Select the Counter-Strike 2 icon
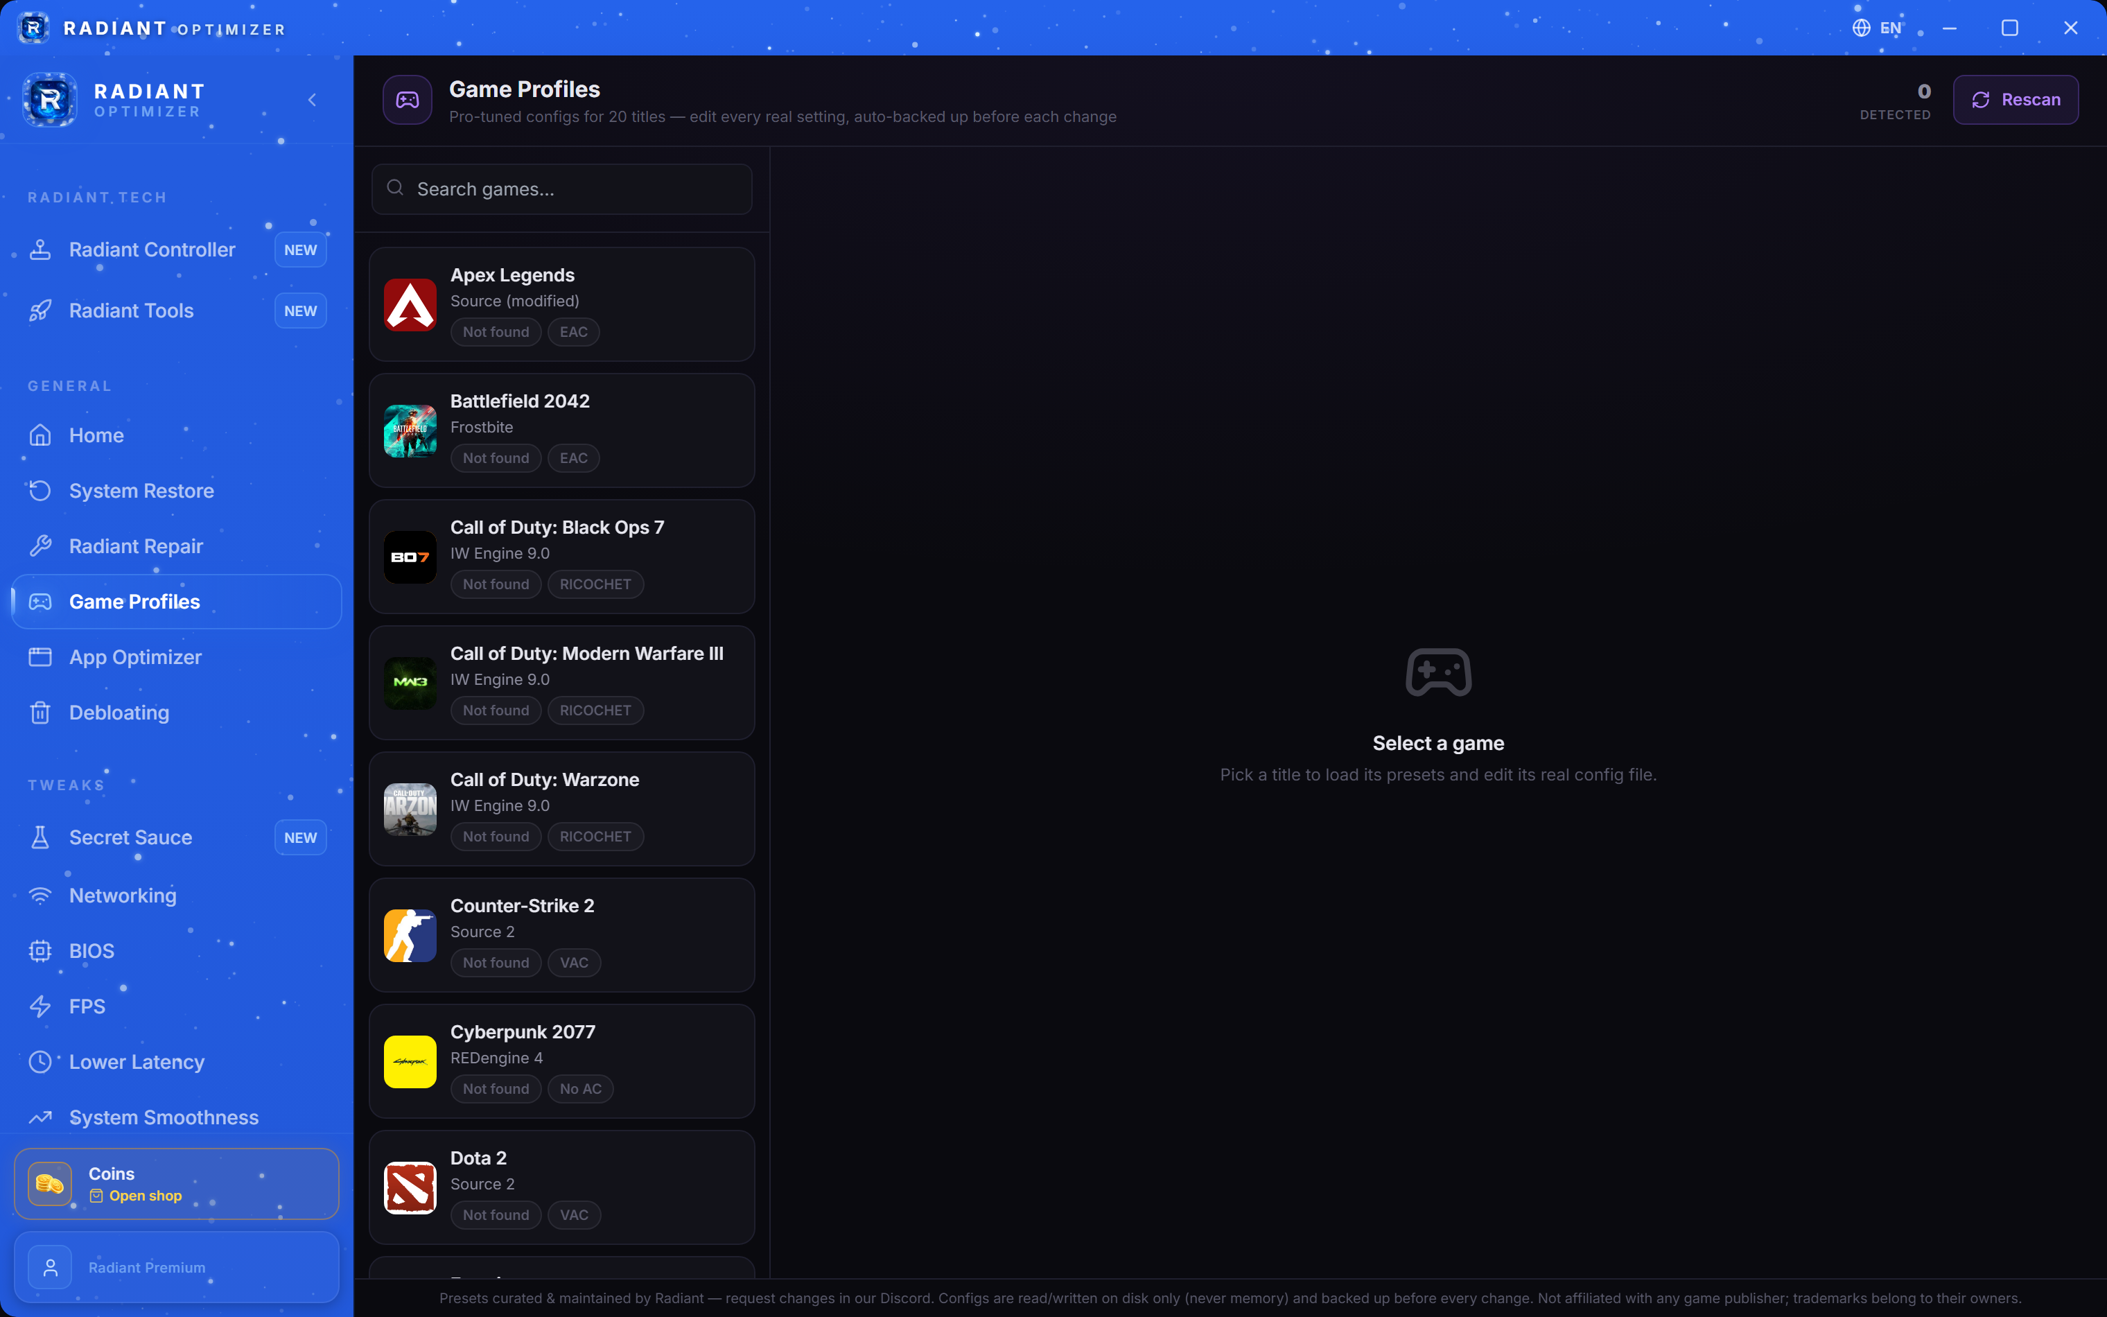Image resolution: width=2107 pixels, height=1317 pixels. pyautogui.click(x=410, y=936)
